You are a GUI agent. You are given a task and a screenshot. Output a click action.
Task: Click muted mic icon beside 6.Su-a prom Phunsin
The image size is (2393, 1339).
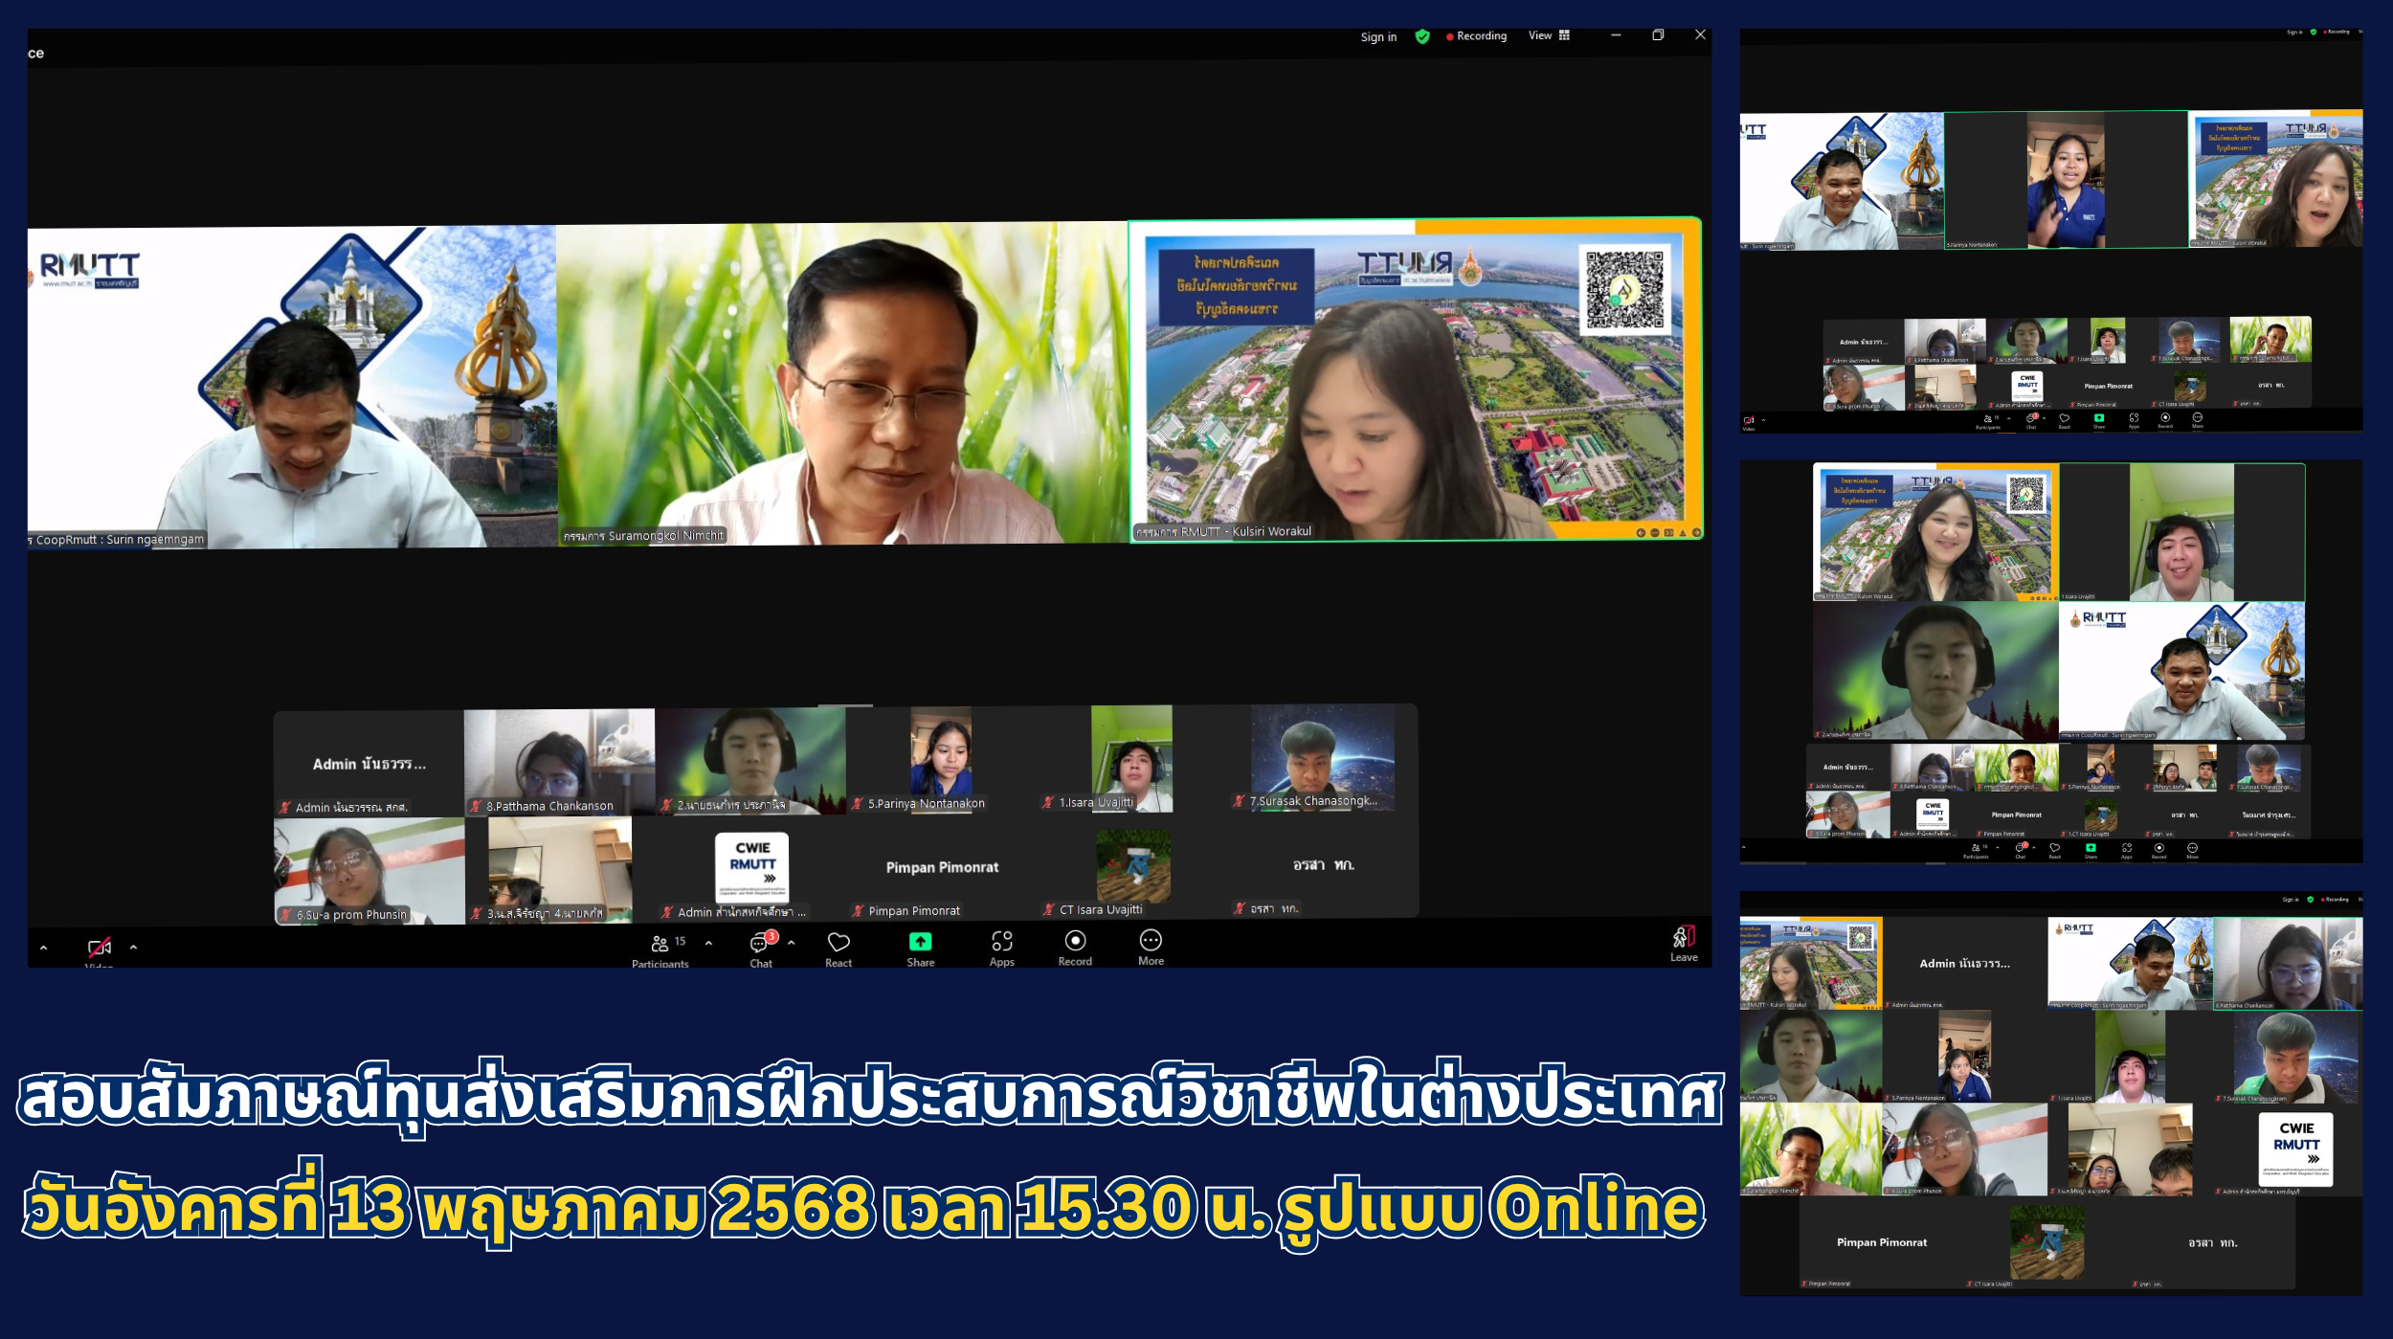pos(285,914)
